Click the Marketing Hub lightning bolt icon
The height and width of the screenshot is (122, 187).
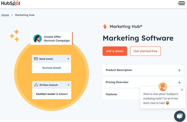click(x=105, y=27)
